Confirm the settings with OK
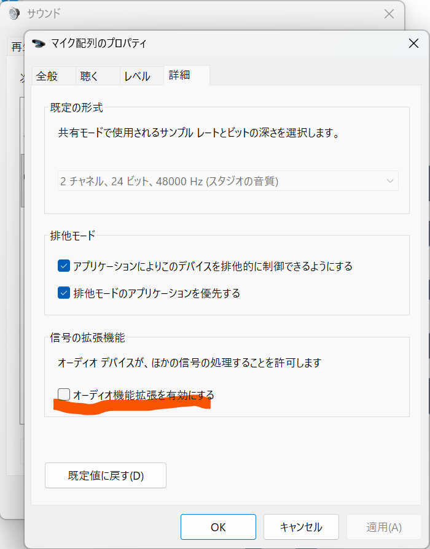Screen dimensions: 430x549 point(218,527)
